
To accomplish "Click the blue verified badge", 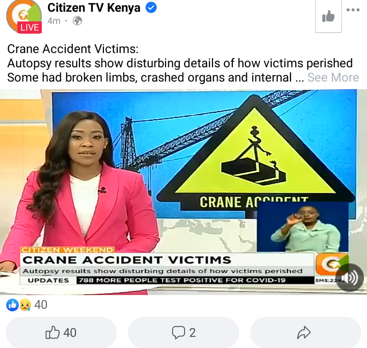I will [x=151, y=8].
